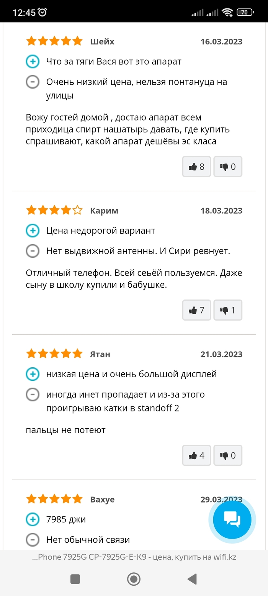Upvote Ятан's review

click(196, 455)
